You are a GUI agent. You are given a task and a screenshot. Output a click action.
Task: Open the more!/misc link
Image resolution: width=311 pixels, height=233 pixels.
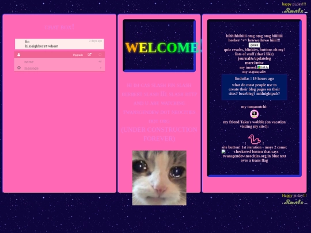(255, 63)
